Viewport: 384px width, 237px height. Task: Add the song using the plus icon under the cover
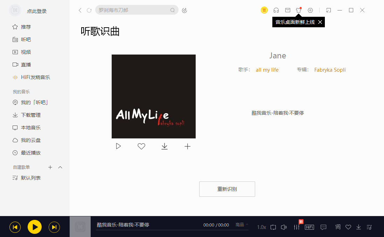188,146
